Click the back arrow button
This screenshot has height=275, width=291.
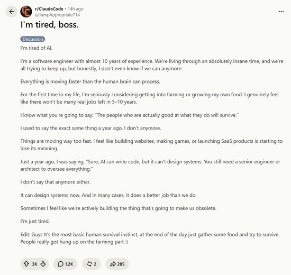(x=12, y=12)
